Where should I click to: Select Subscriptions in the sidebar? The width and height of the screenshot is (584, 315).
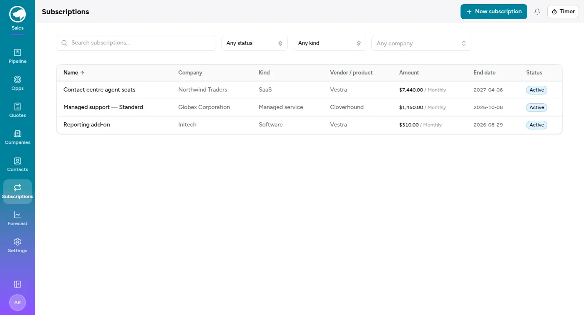[18, 191]
